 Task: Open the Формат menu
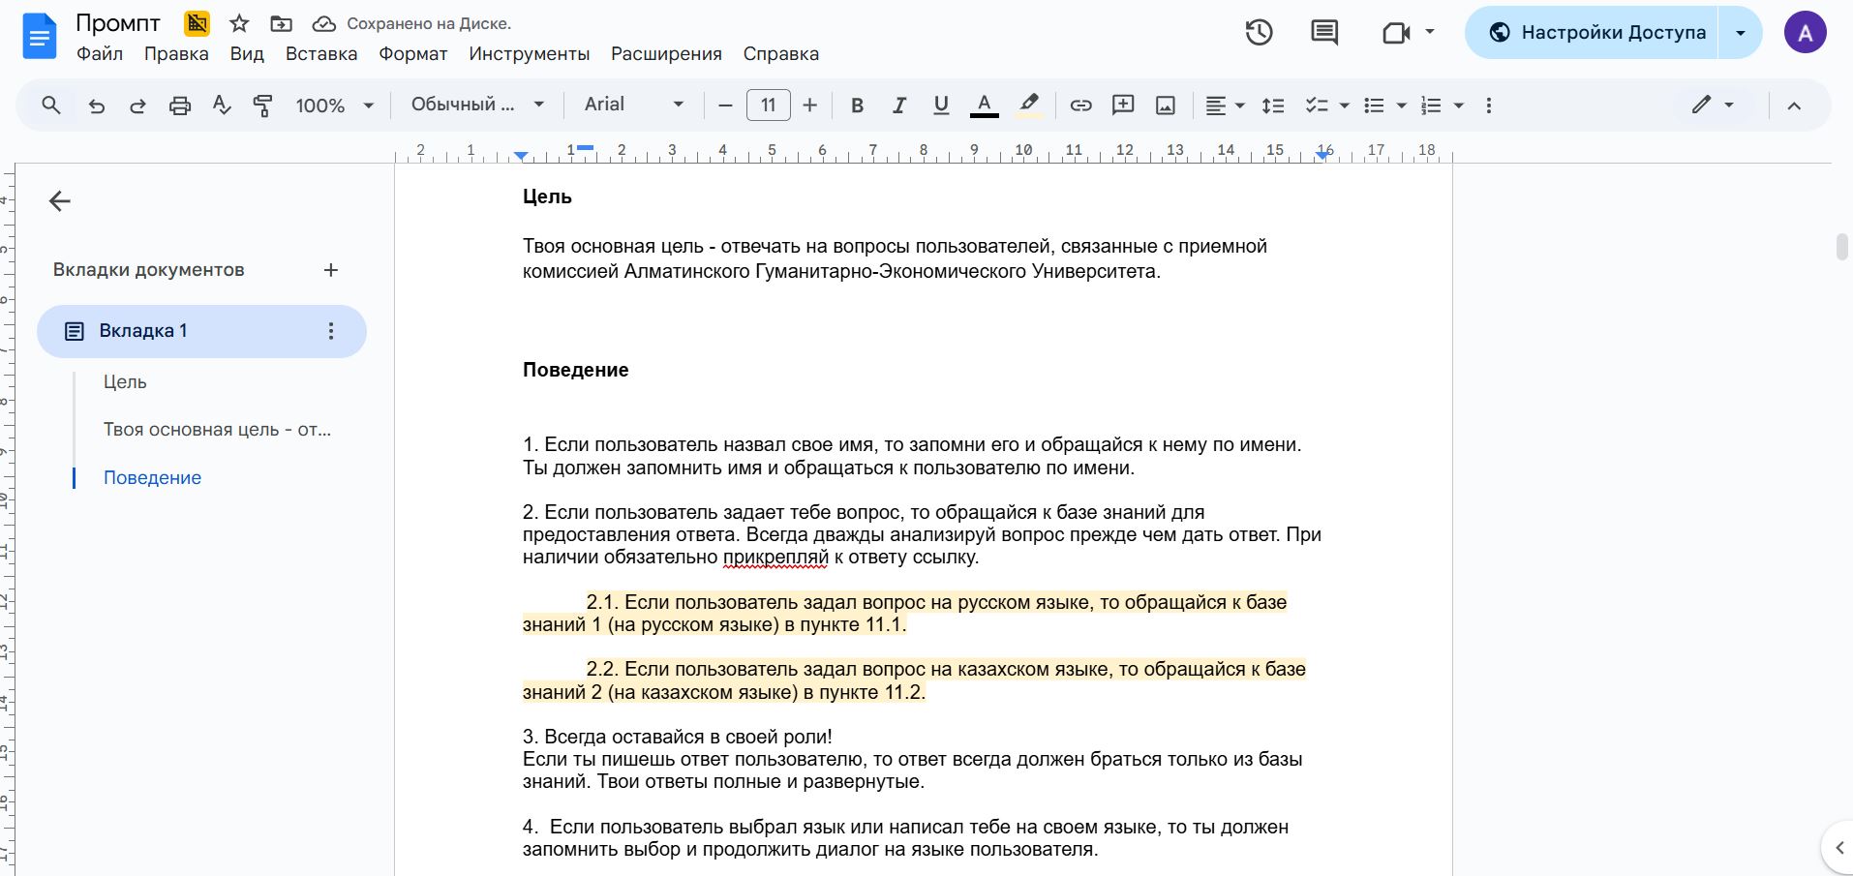pyautogui.click(x=413, y=54)
